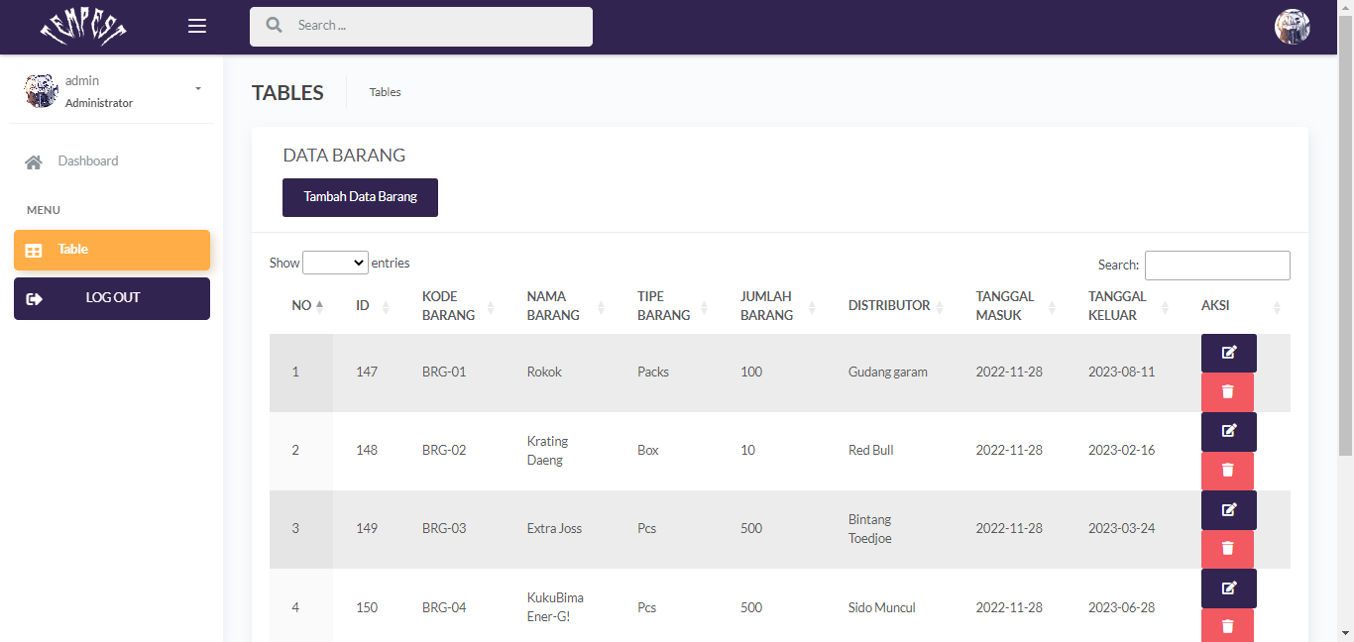The width and height of the screenshot is (1354, 642).
Task: Click the search magnifier icon
Action: point(275,26)
